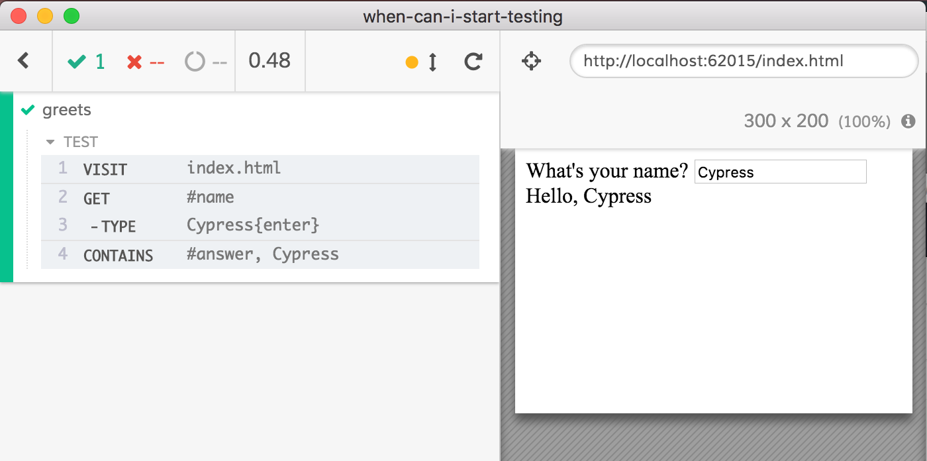Rerun tests with the reload icon
The height and width of the screenshot is (461, 927).
(x=473, y=62)
